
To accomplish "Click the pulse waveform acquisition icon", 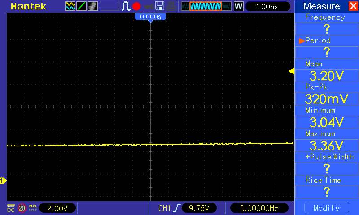I will point(126,6).
